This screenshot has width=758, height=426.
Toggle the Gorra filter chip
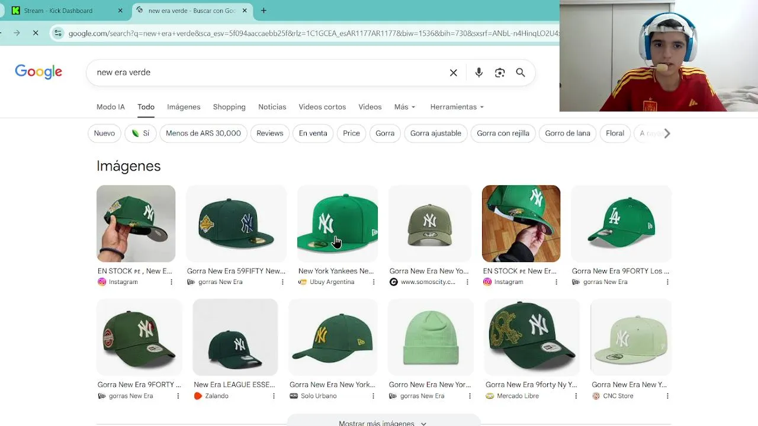click(385, 133)
